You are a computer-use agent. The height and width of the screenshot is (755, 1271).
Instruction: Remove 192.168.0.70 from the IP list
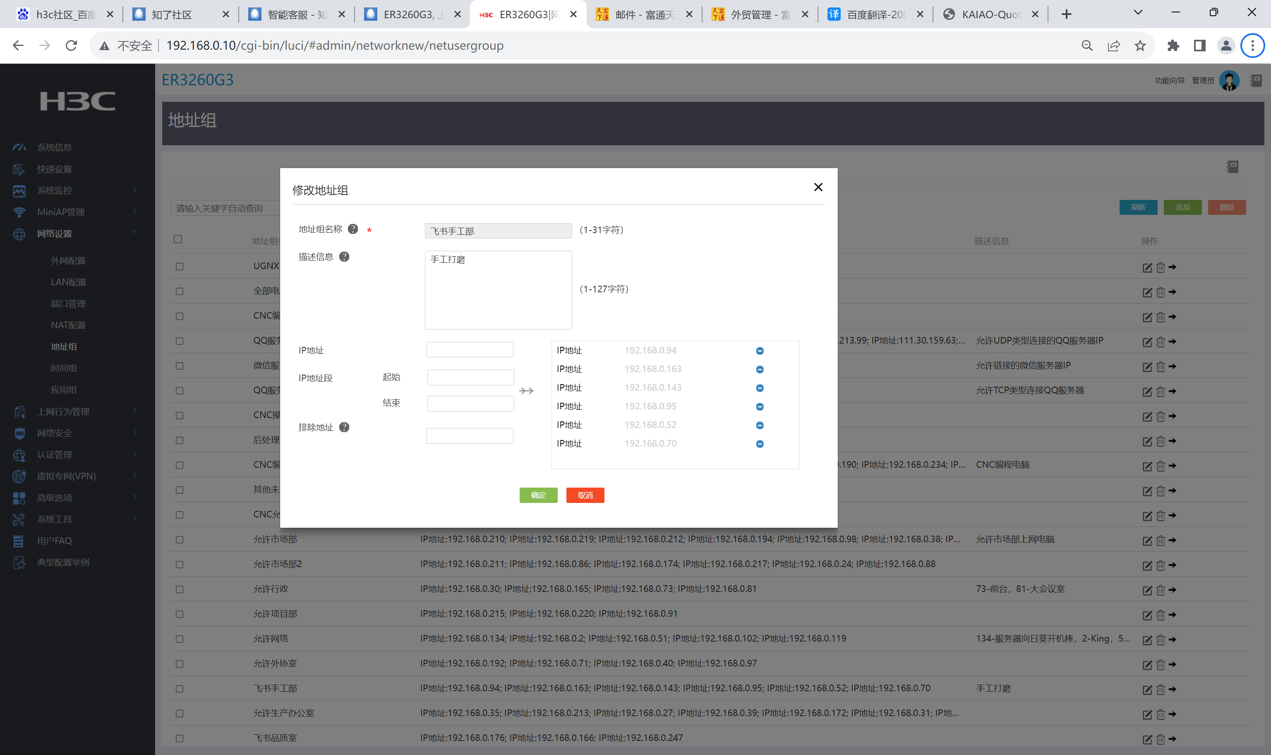[x=760, y=444]
